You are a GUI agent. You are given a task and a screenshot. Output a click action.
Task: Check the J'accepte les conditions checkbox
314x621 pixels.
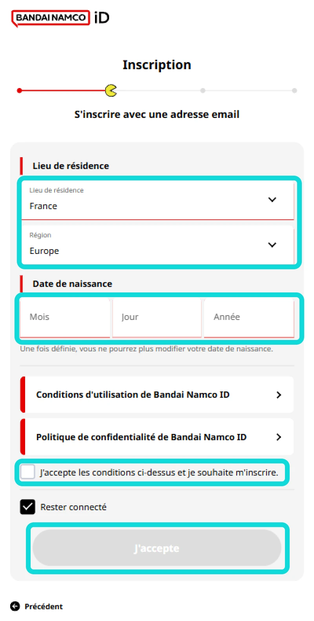(x=28, y=472)
